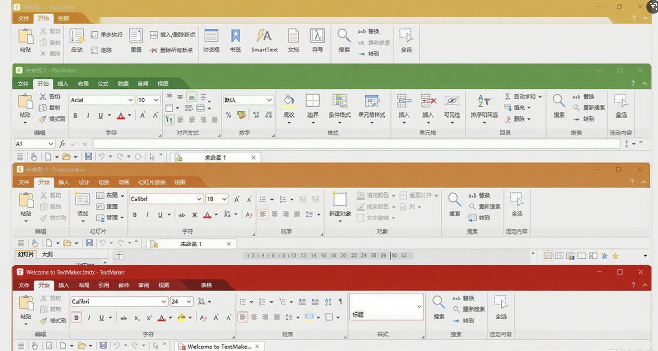The width and height of the screenshot is (658, 351).
Task: Click the 粘贴 paste icon in TextMaker
Action: point(26,302)
